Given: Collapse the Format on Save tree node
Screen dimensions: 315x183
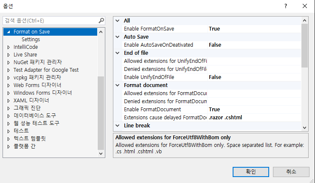Looking at the screenshot, I should click(x=8, y=32).
